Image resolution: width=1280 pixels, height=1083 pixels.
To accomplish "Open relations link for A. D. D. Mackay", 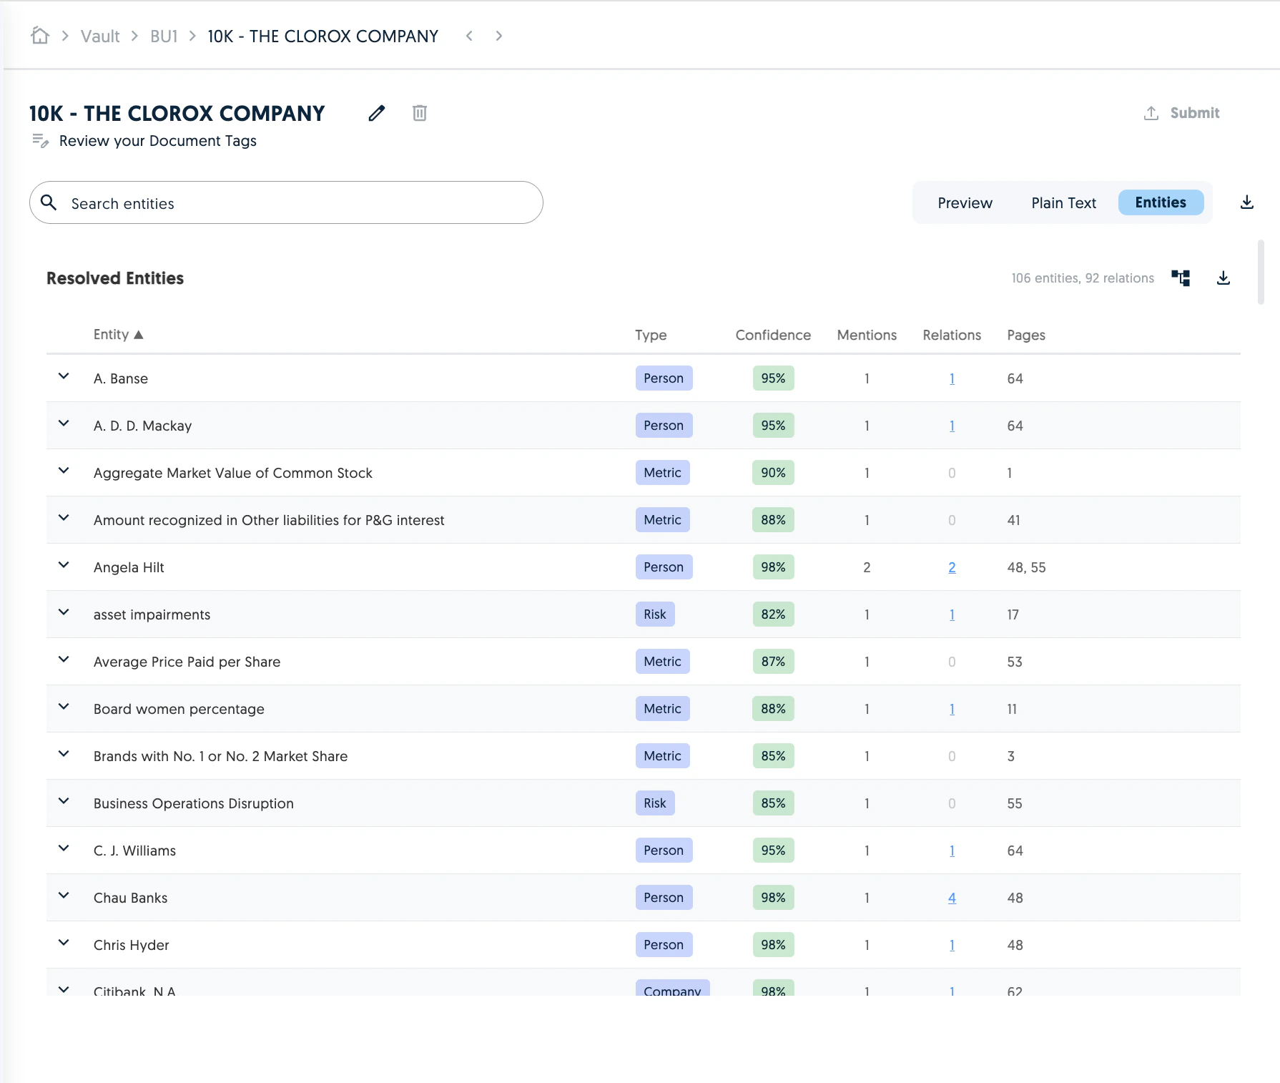I will click(x=952, y=426).
